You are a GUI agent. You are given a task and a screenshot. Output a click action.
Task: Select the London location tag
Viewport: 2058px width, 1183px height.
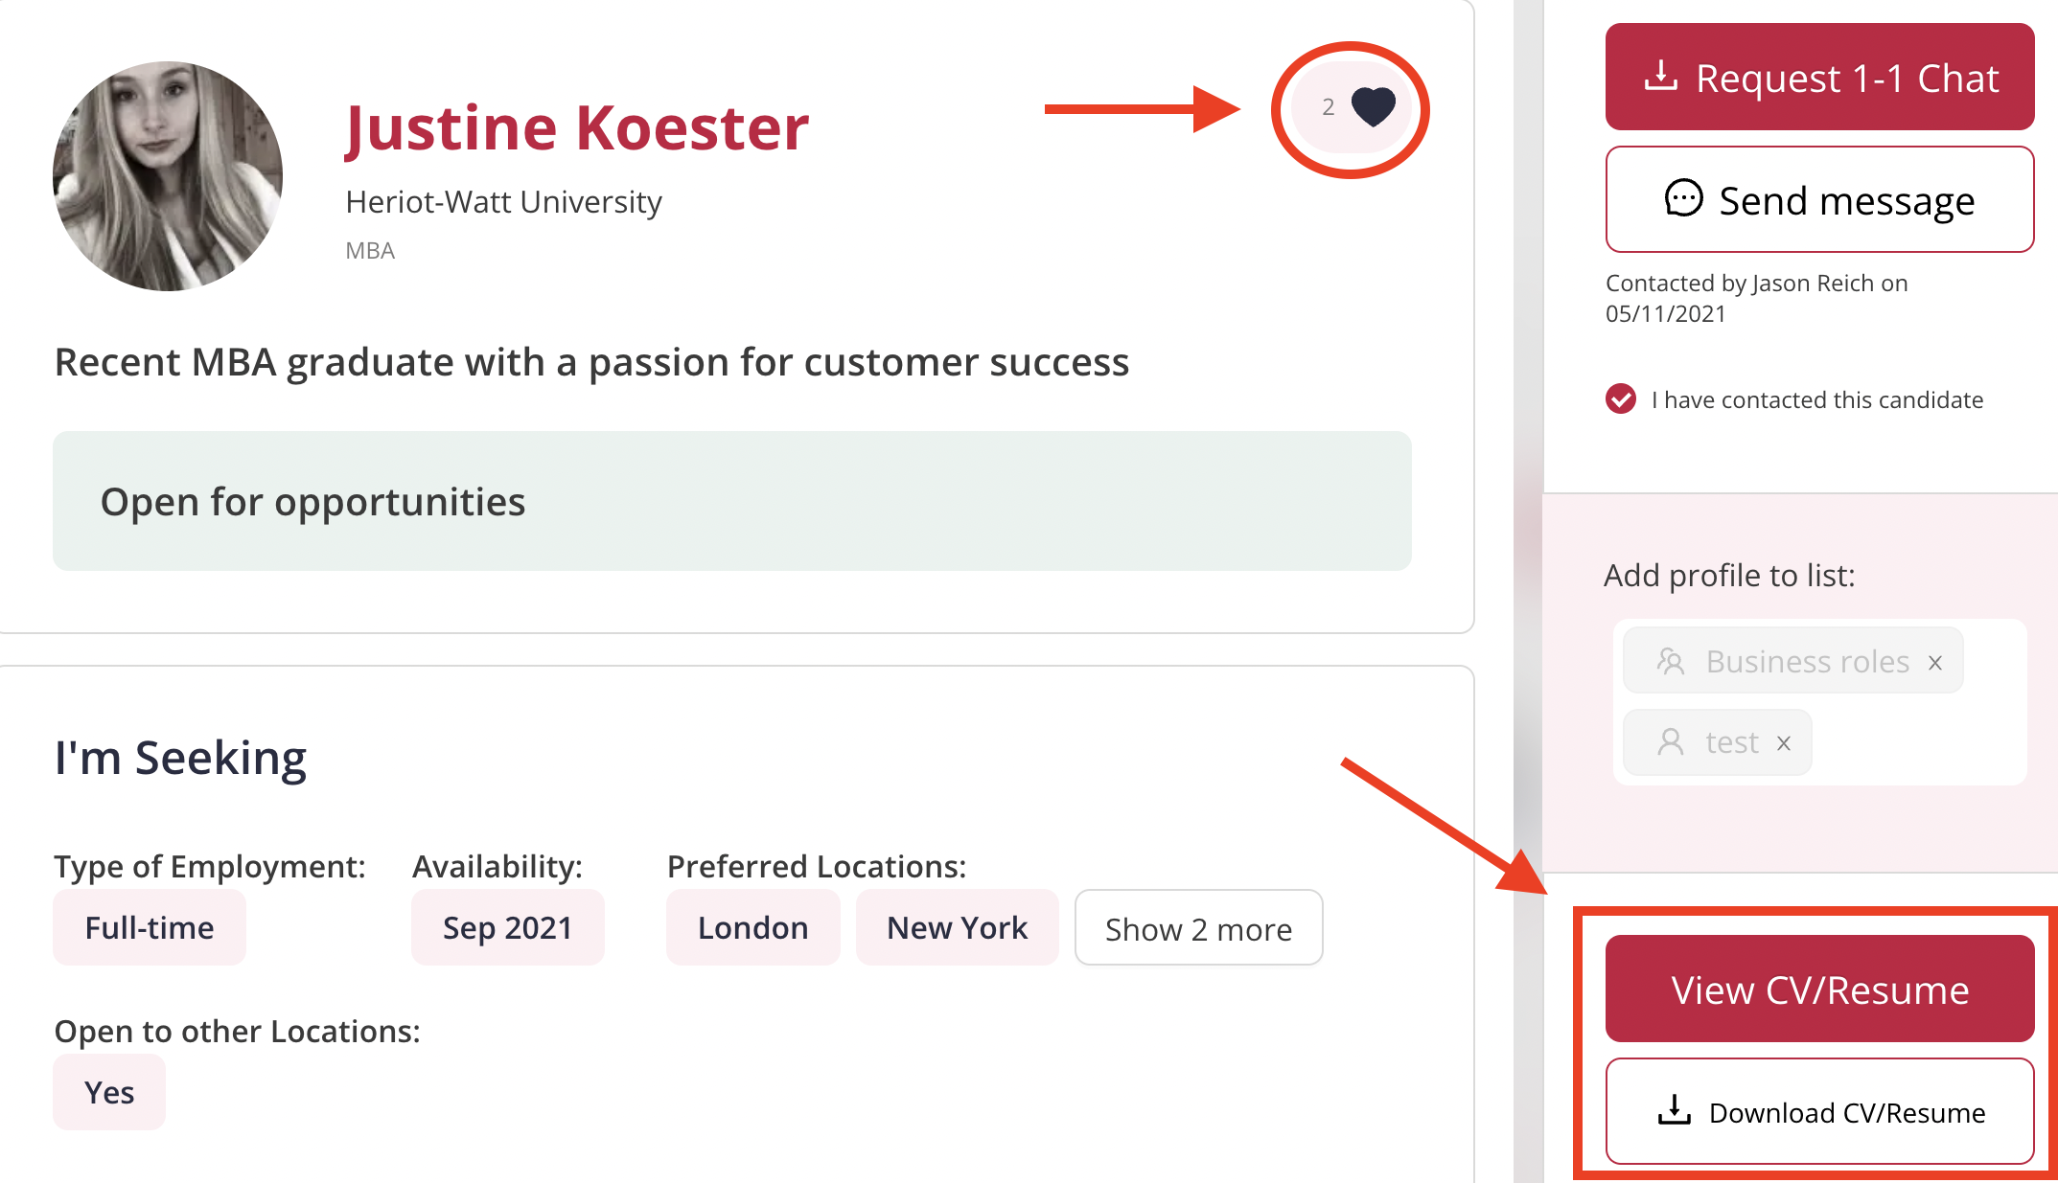(x=752, y=927)
